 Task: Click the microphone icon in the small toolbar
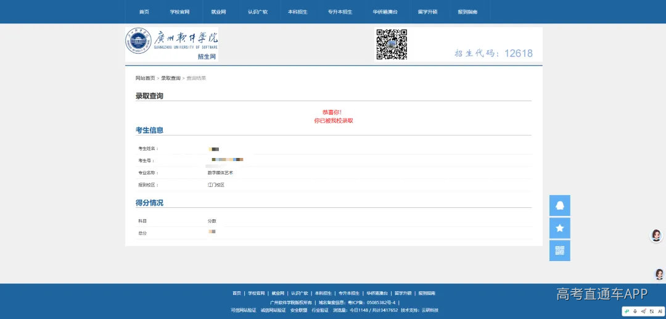(635, 312)
